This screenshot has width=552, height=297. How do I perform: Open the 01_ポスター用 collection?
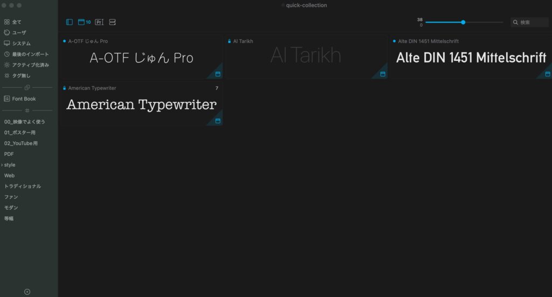[20, 133]
